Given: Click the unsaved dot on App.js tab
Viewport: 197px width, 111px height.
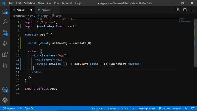Looking at the screenshot, I should click(31, 10).
